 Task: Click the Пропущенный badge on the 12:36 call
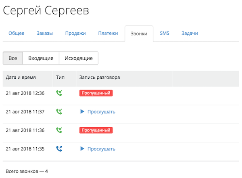pos(96,93)
